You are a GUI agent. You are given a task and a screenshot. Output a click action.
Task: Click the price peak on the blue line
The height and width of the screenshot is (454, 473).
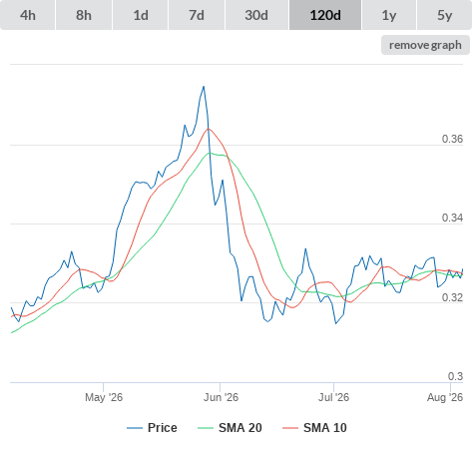click(x=204, y=87)
